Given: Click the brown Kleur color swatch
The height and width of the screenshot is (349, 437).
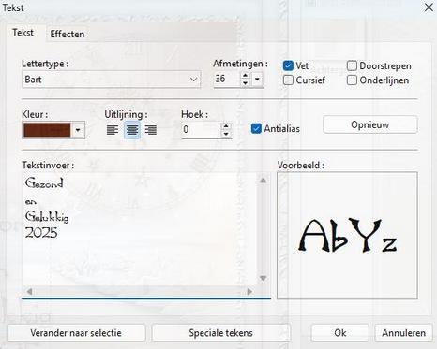Looking at the screenshot, I should pos(47,130).
